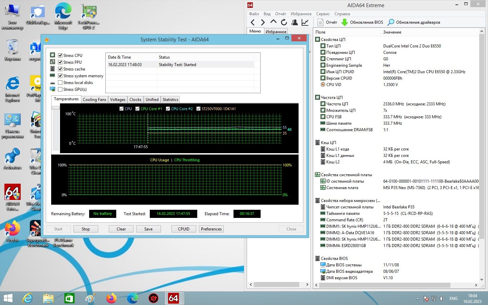
Task: Show hidden tray icons arrow
Action: click(x=418, y=299)
